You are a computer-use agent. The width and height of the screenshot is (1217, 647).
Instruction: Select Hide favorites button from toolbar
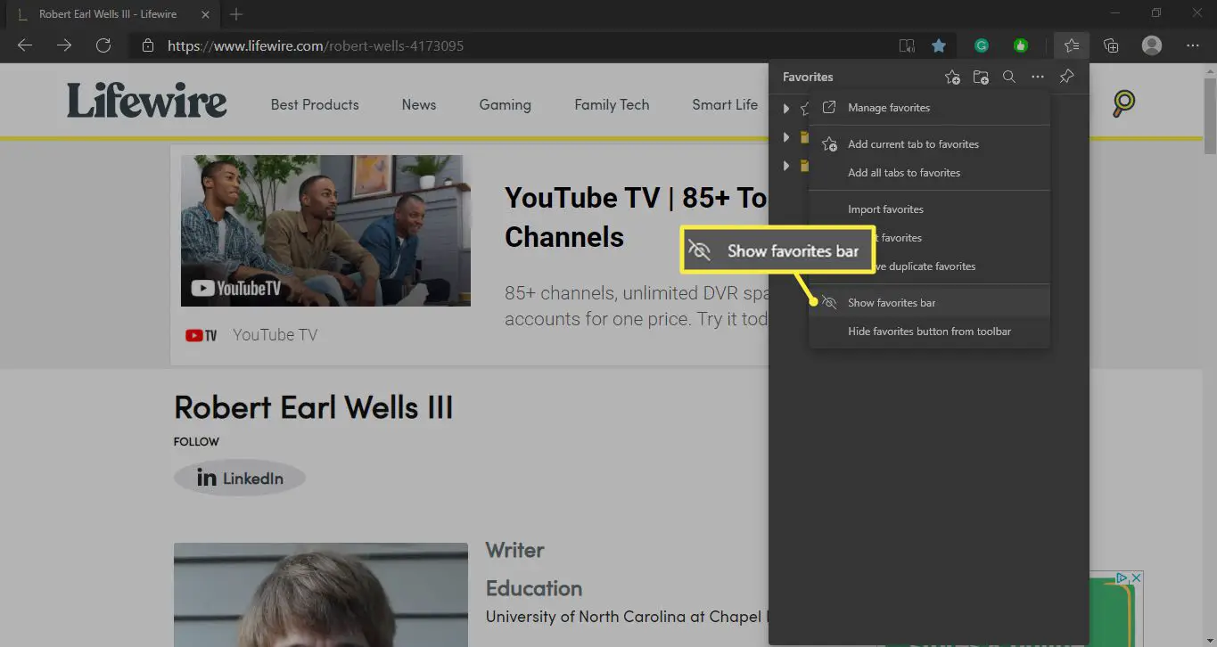(929, 332)
